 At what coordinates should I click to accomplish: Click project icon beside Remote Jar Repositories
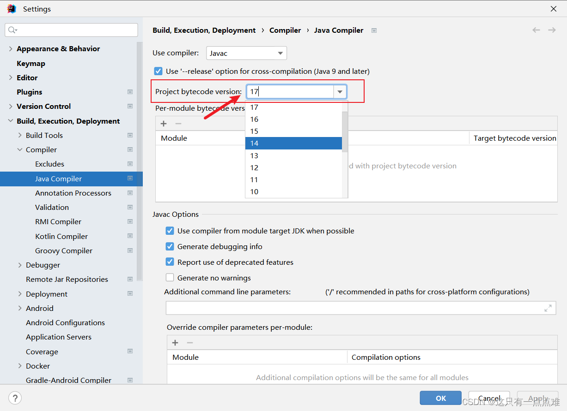pos(130,280)
